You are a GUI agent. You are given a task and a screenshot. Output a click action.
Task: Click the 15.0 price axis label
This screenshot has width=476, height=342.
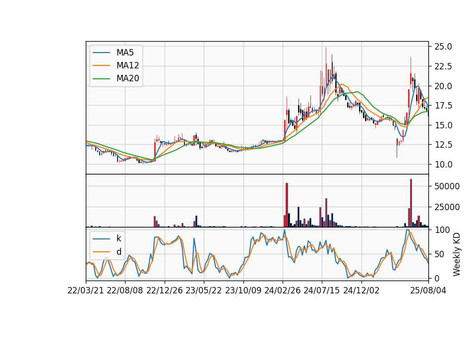pyautogui.click(x=443, y=125)
